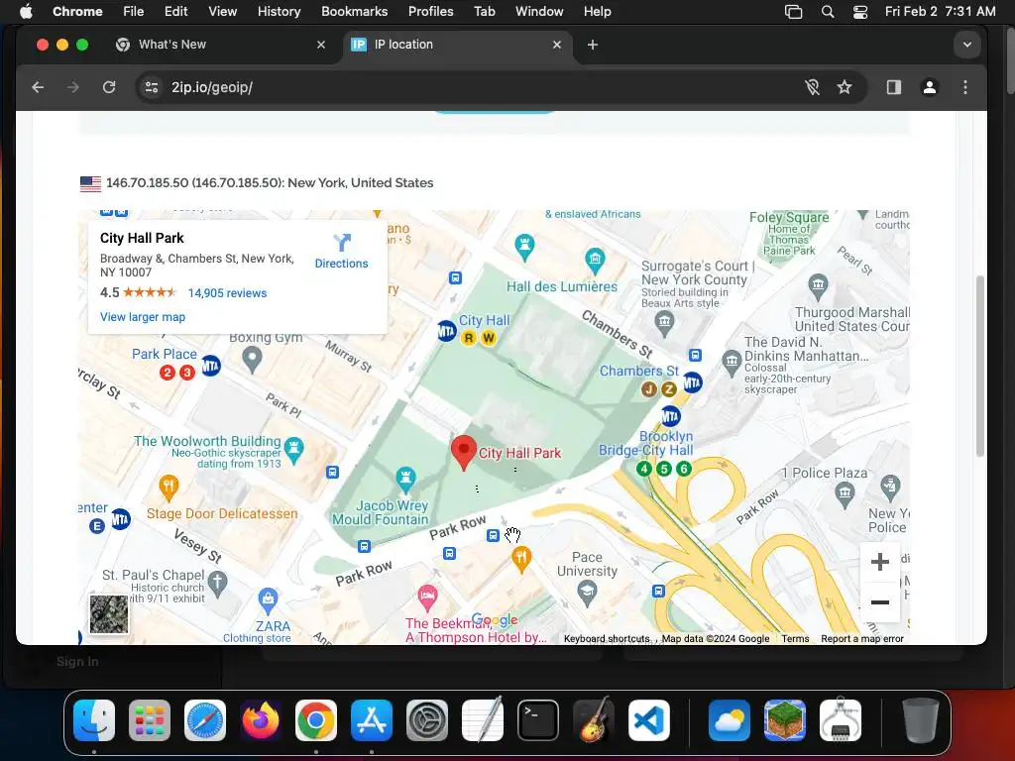Click the Boxing Gym location marker
This screenshot has height=761, width=1015.
click(252, 359)
